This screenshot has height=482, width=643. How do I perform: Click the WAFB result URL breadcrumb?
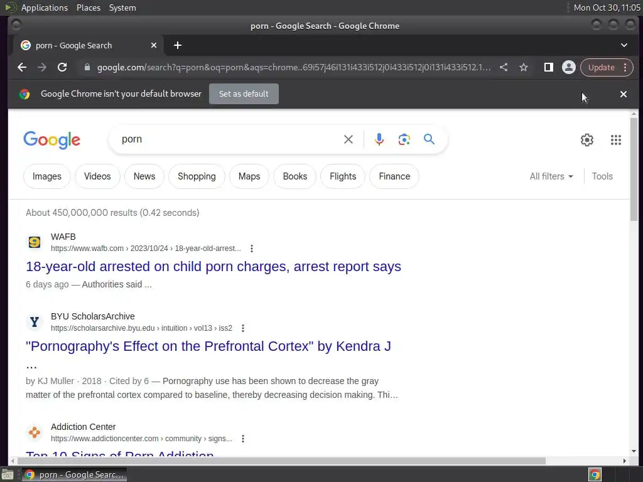tap(146, 249)
